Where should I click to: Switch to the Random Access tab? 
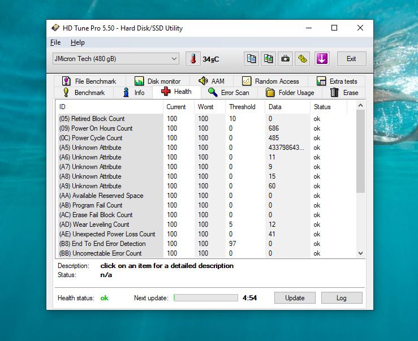[270, 81]
